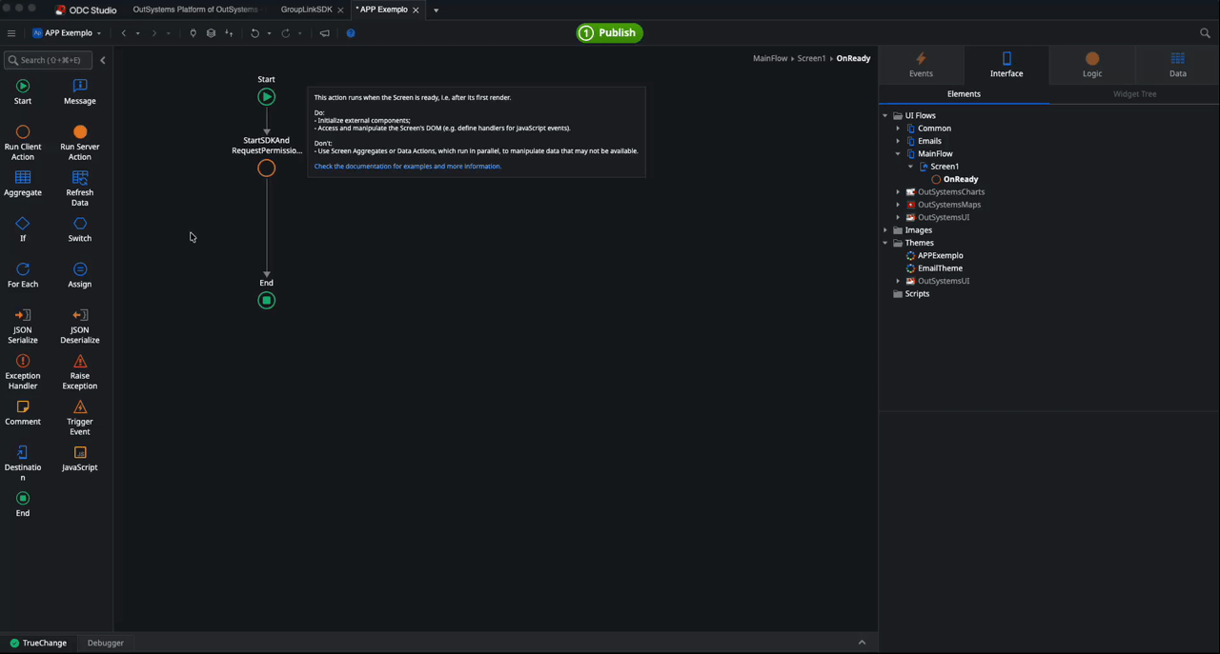Expand the OutSystemsCharts tree node
The height and width of the screenshot is (654, 1220).
coord(898,191)
